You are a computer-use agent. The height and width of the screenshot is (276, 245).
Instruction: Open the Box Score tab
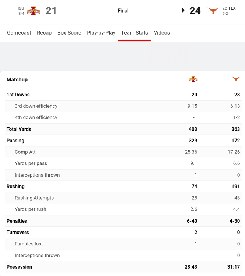tap(69, 33)
